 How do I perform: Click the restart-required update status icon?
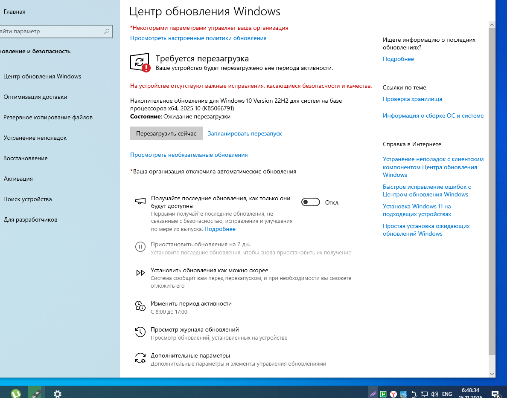[140, 63]
